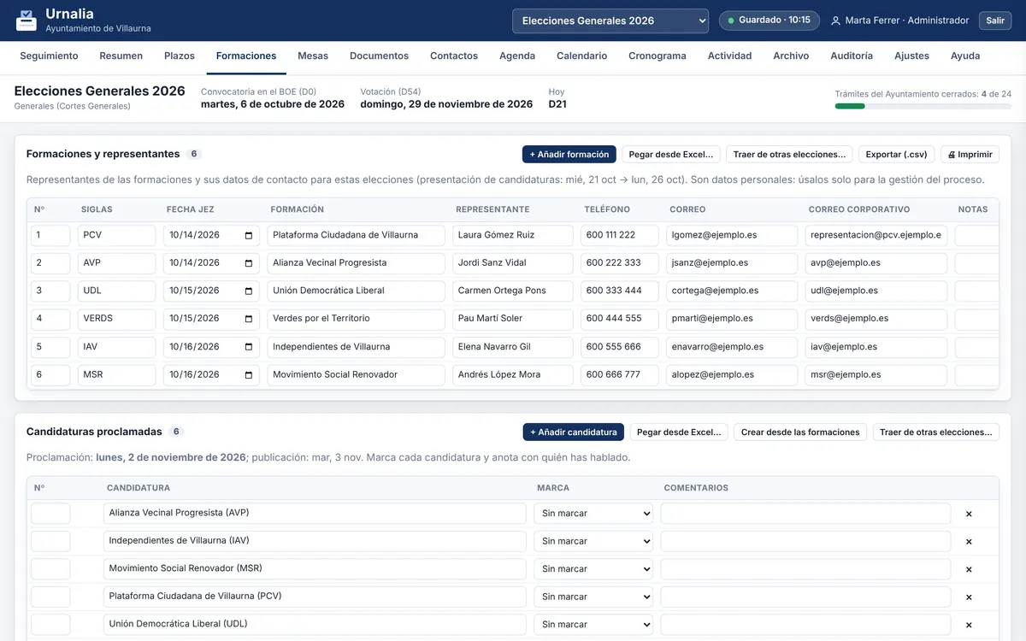
Task: Open the Elecciones Generales 2026 election selector
Action: [x=610, y=21]
